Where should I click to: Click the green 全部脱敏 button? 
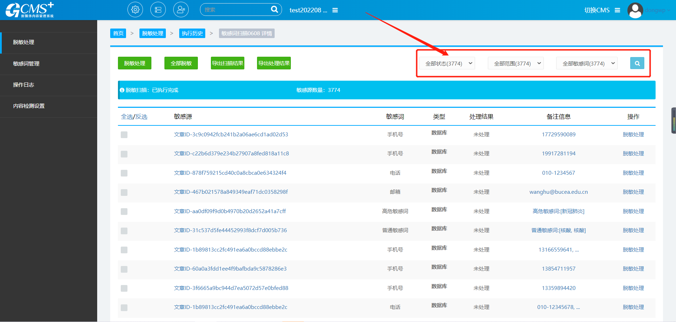click(181, 63)
